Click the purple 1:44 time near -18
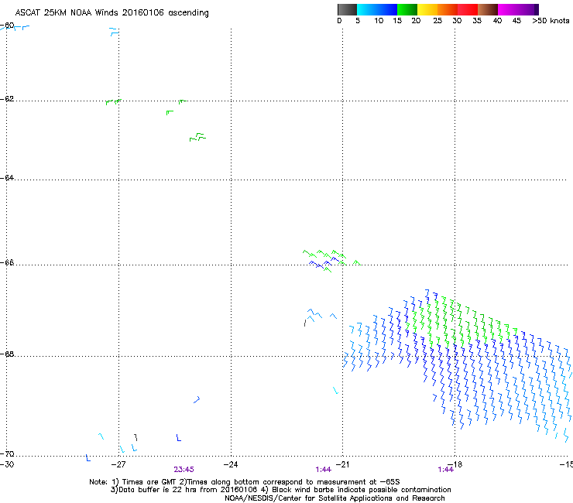The width and height of the screenshot is (573, 503). [x=445, y=470]
